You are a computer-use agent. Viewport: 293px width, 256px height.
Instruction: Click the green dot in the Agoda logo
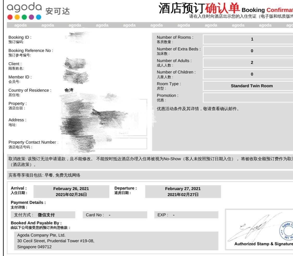(24, 17)
